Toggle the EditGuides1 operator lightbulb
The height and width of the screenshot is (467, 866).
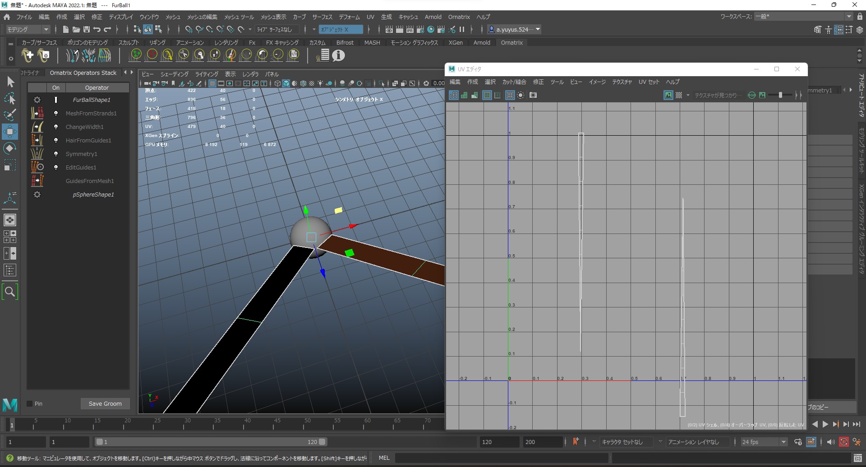coord(56,167)
